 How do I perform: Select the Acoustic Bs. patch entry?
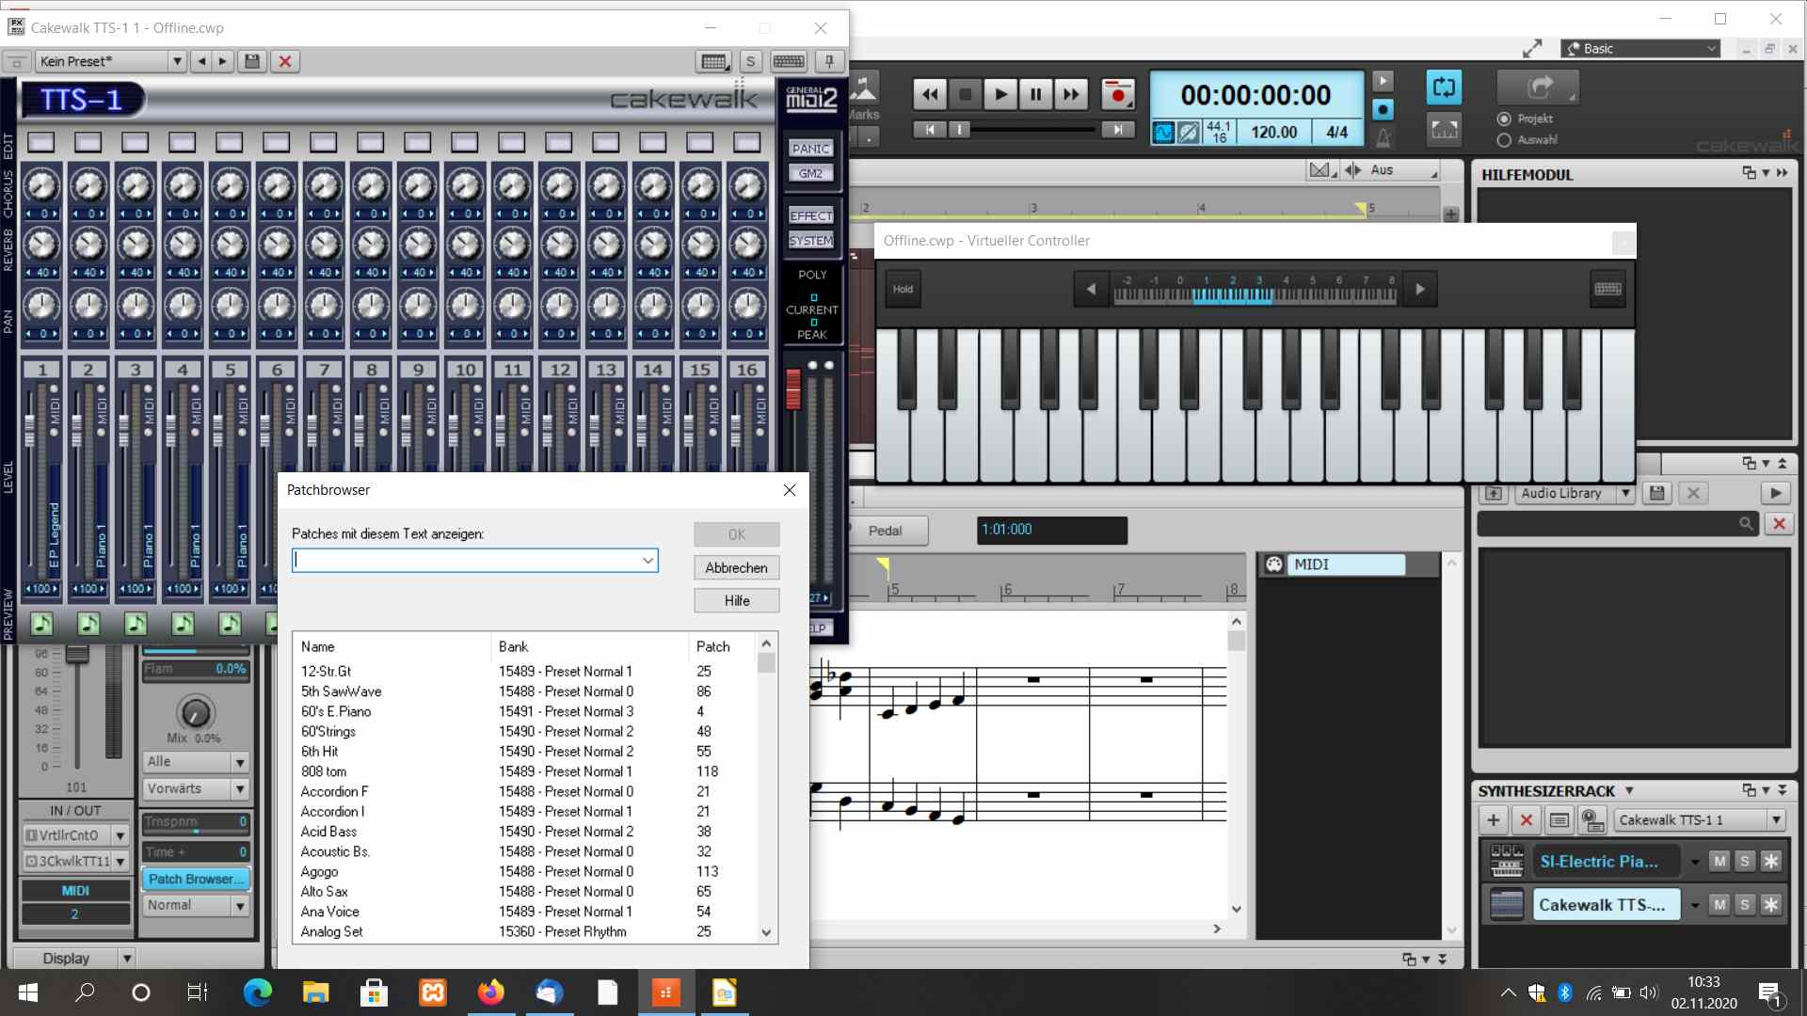tap(334, 851)
